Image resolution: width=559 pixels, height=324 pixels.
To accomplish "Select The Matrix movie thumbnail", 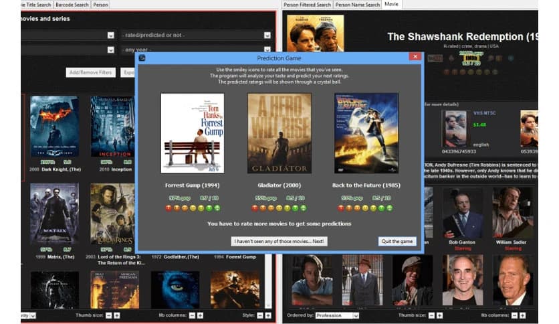I will (x=55, y=214).
